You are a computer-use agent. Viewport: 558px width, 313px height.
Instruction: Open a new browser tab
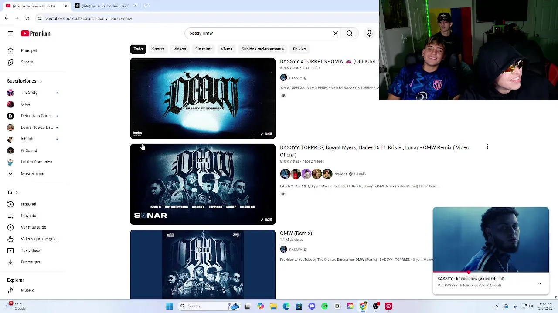(x=146, y=6)
